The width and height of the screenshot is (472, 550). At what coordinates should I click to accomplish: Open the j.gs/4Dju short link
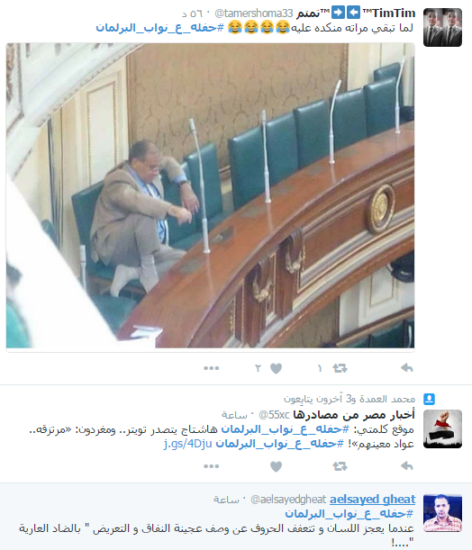pyautogui.click(x=187, y=444)
